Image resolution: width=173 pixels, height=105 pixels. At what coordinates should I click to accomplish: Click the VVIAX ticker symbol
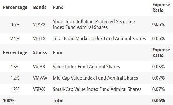point(39,67)
